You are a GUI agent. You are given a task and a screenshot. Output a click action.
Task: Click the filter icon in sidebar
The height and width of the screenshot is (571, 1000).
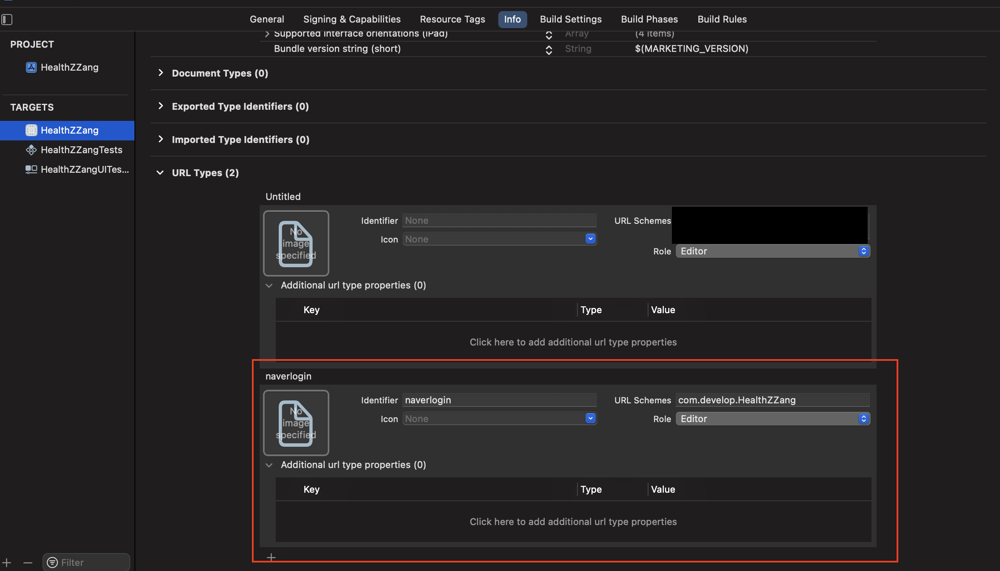click(52, 562)
